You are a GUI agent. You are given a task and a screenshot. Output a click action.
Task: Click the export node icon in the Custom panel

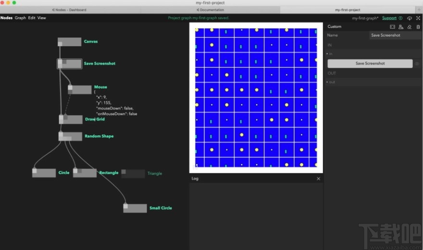(401, 27)
